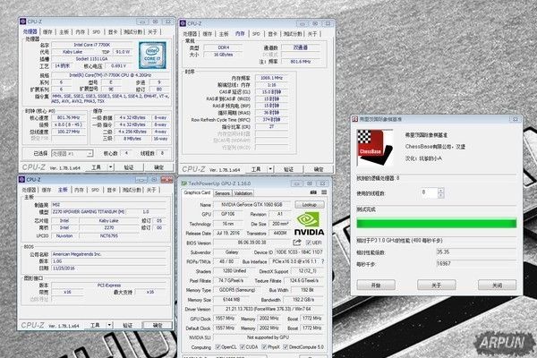This screenshot has width=537, height=358.
Task: Click the Lookup button in GPU-Z
Action: pos(310,205)
